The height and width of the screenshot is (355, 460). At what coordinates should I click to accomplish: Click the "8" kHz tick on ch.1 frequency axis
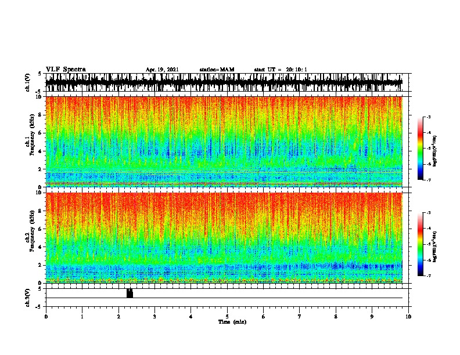point(40,115)
